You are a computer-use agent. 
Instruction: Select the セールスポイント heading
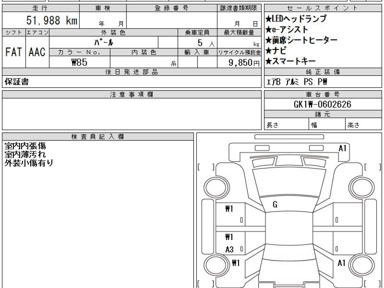tap(323, 8)
